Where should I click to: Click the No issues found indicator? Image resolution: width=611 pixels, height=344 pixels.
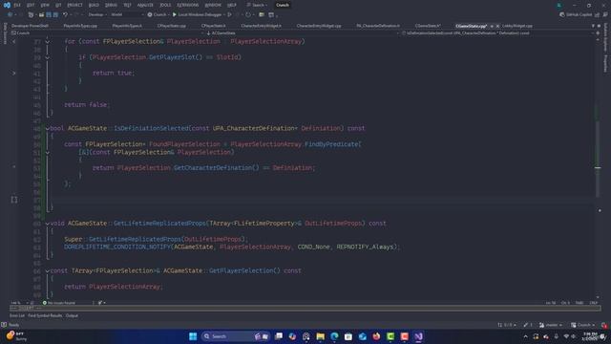(59, 303)
